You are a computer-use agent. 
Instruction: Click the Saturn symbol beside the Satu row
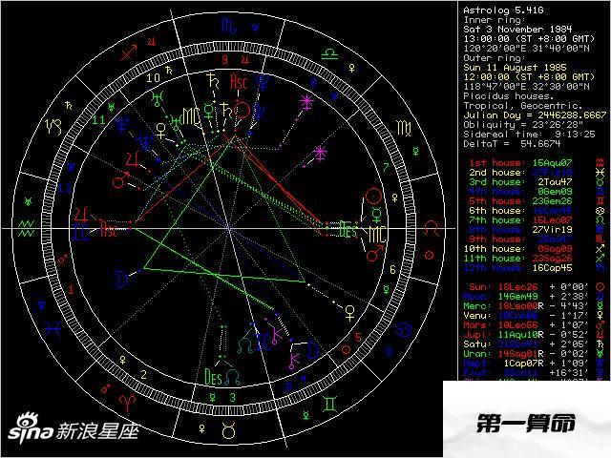(x=600, y=343)
